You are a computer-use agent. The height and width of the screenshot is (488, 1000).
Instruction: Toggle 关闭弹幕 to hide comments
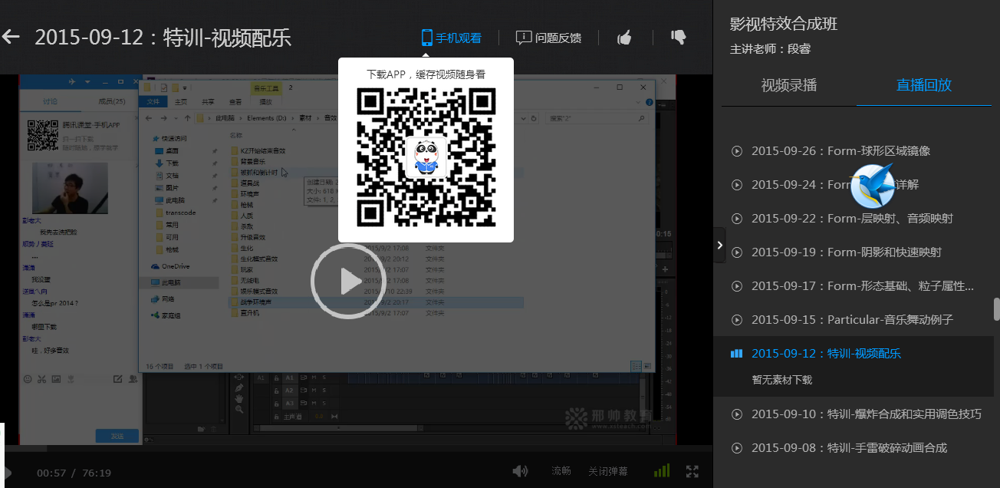(x=608, y=470)
